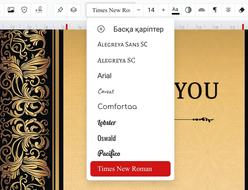The width and height of the screenshot is (248, 190).
Task: Click the half-filled circle opacity icon
Action: pyautogui.click(x=188, y=10)
